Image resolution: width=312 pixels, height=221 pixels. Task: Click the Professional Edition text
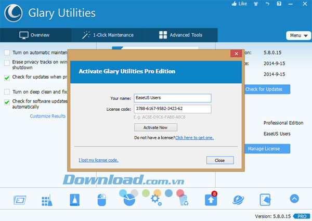(283, 123)
